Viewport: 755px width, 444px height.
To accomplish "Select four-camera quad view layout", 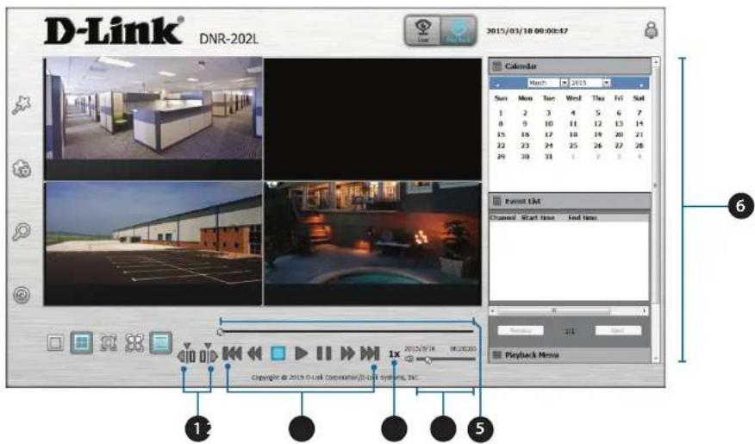I will 81,343.
